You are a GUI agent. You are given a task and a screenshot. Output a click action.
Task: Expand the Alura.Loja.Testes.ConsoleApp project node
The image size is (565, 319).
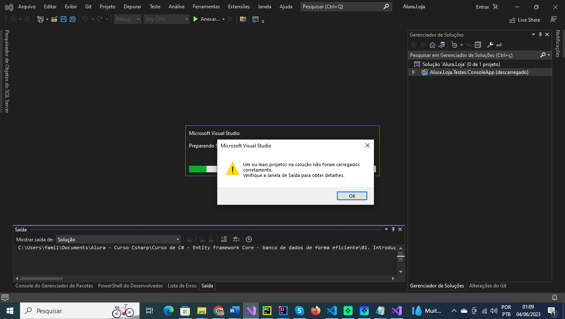pyautogui.click(x=413, y=72)
